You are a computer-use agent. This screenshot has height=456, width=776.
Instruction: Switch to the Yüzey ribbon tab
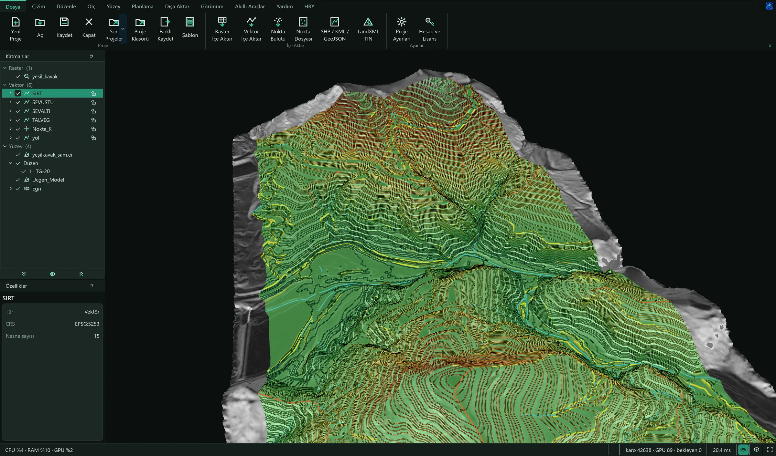[113, 6]
